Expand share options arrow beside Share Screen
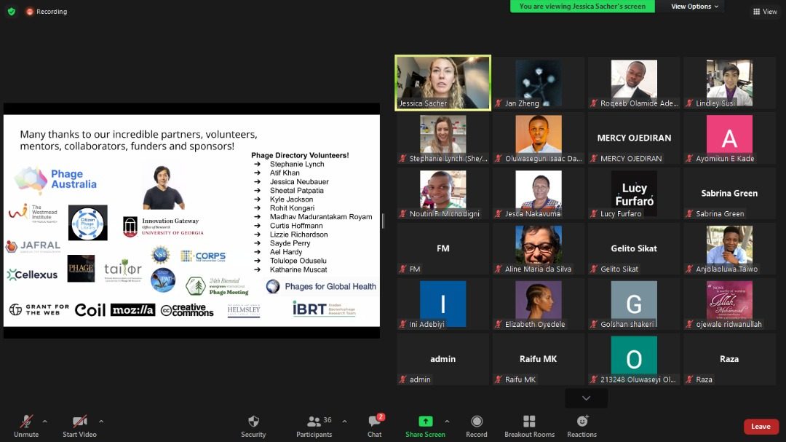Viewport: 786px width, 442px height. (447, 422)
